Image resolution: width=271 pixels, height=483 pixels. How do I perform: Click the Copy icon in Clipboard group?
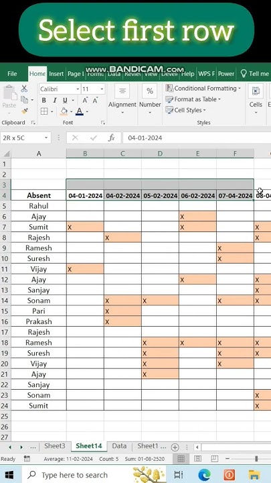(24, 100)
